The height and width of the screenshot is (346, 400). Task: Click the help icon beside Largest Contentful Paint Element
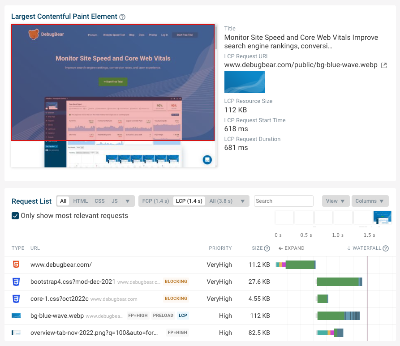click(x=122, y=17)
